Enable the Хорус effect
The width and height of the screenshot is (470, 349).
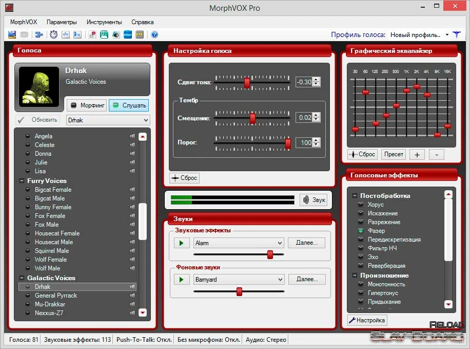[x=361, y=205]
